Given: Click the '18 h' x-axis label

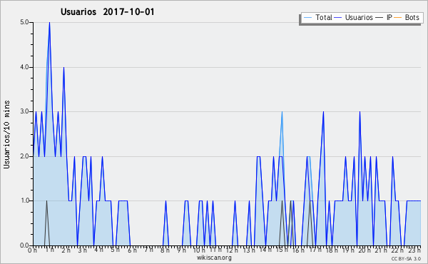Looking at the screenshot, I should pyautogui.click(x=332, y=250).
